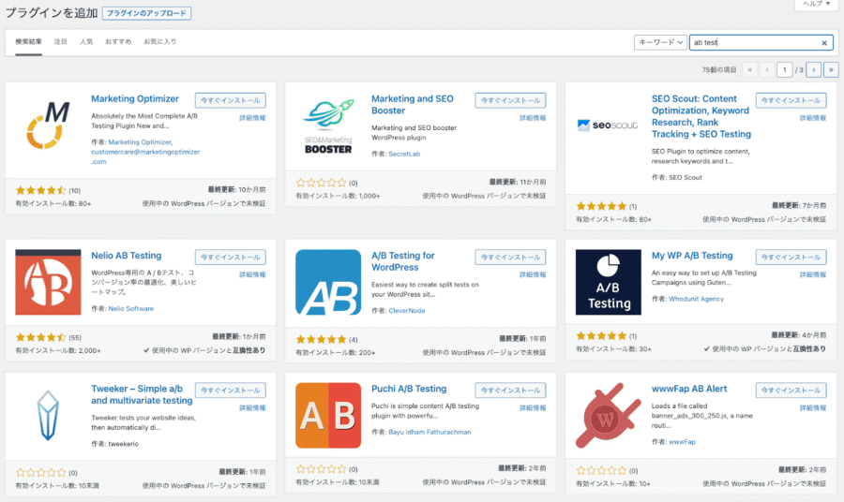This screenshot has height=502, width=844.
Task: Click author link Nelio Software
Action: coord(130,309)
